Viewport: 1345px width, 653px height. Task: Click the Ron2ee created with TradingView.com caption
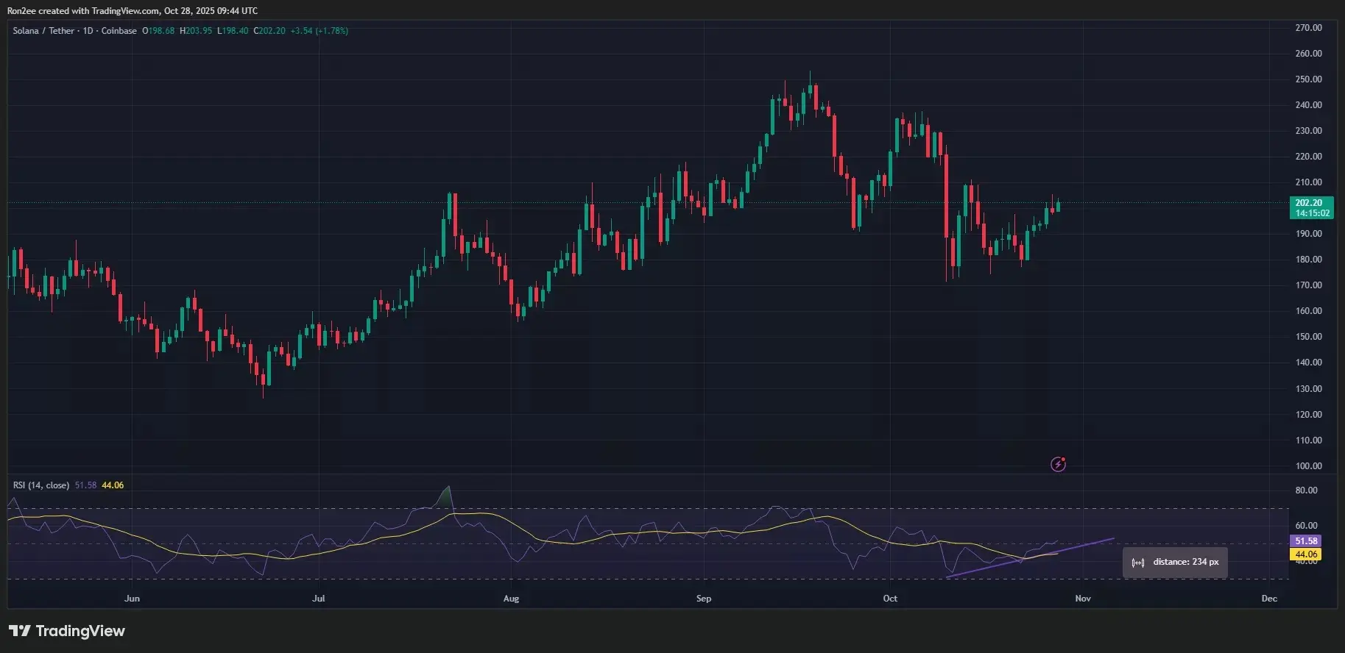pyautogui.click(x=132, y=11)
